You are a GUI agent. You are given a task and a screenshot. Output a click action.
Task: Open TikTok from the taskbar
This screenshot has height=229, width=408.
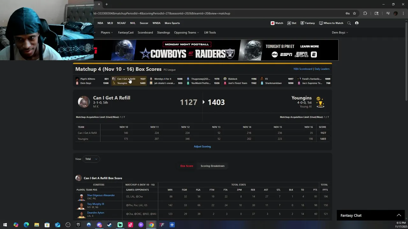coord(130,225)
